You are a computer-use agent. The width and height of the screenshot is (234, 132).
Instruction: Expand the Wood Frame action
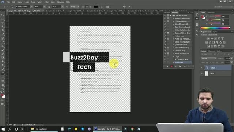(173, 24)
